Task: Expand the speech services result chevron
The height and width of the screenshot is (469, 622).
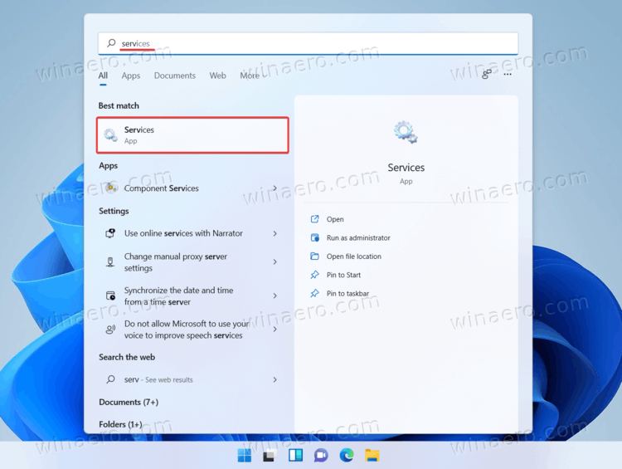Action: click(275, 330)
